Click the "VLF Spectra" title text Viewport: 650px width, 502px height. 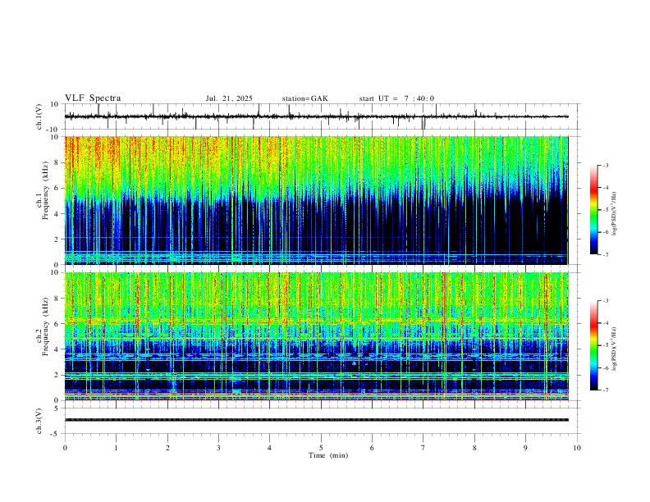coord(93,98)
